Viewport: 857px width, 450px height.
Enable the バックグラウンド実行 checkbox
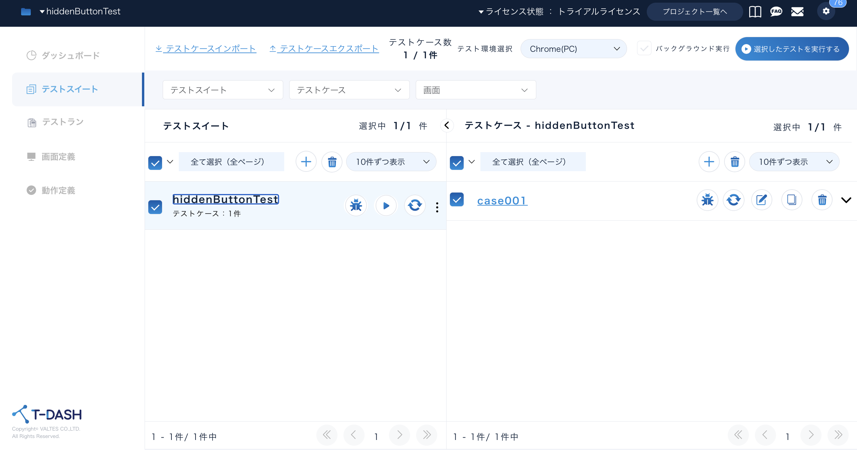[644, 48]
